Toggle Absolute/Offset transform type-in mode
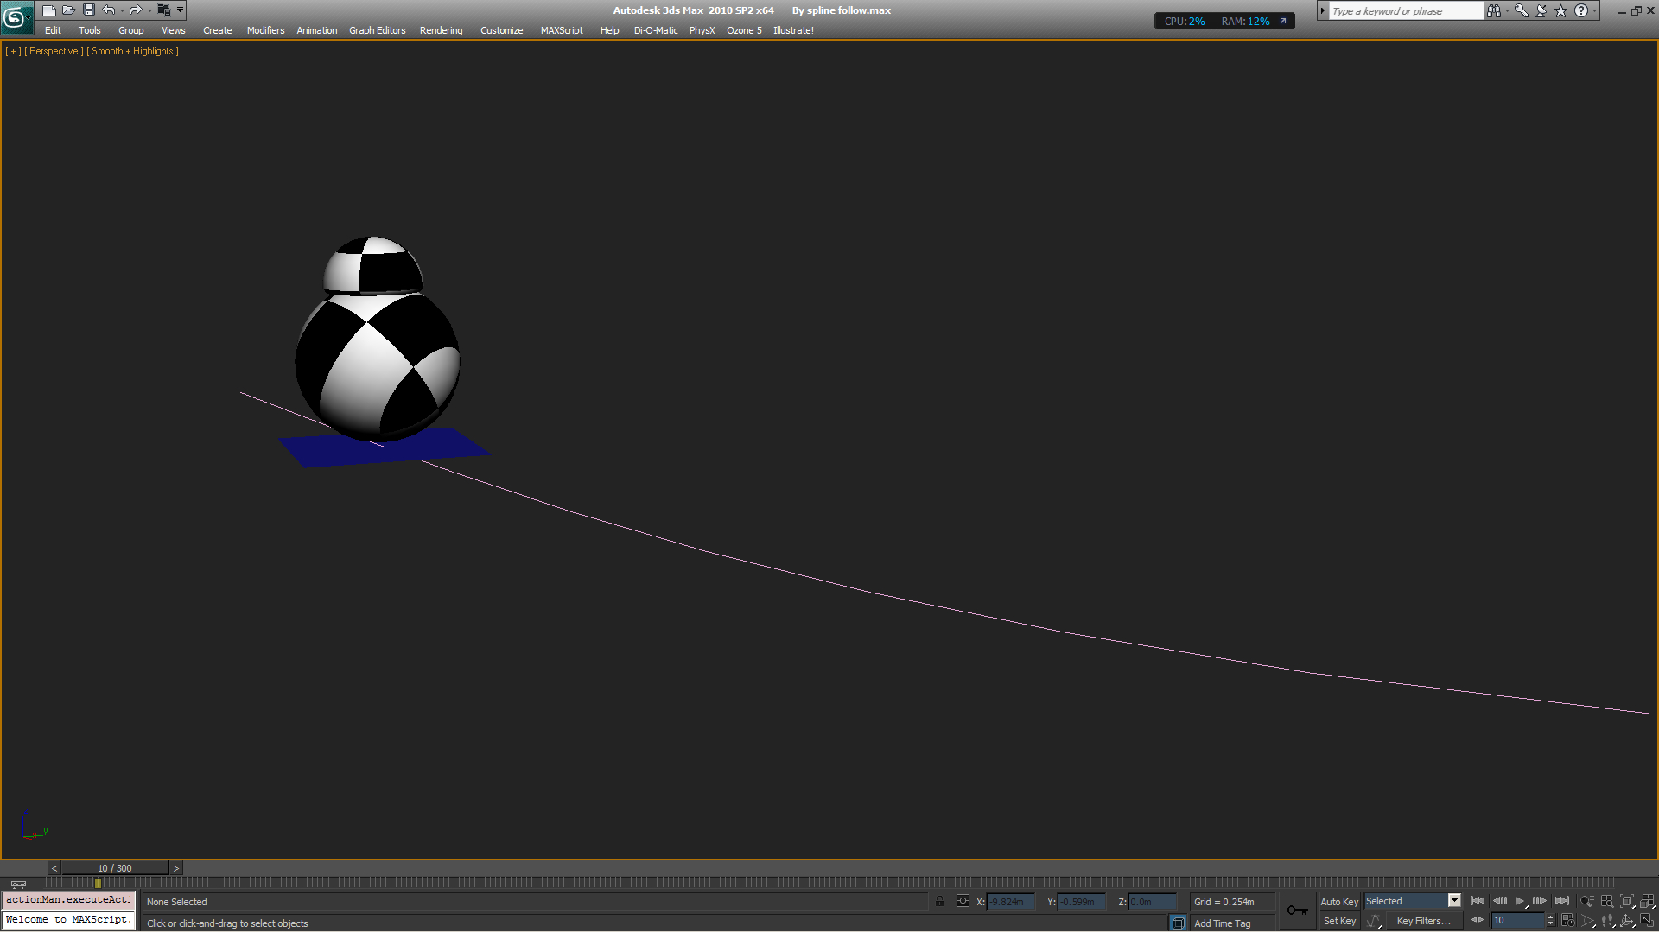This screenshot has width=1659, height=933. (x=963, y=901)
